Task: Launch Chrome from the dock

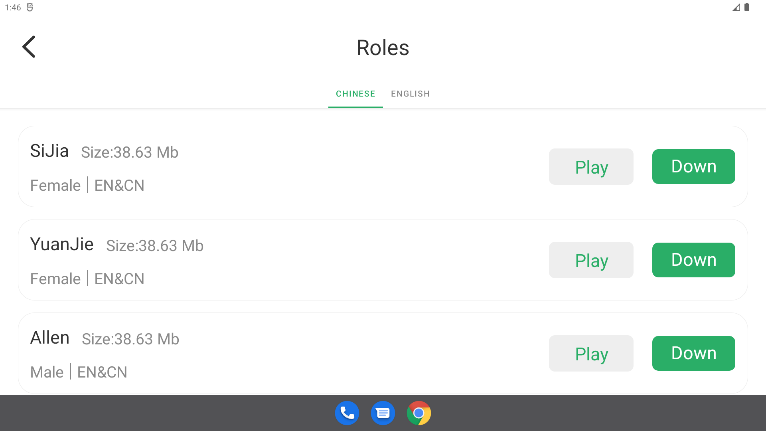Action: pyautogui.click(x=419, y=413)
